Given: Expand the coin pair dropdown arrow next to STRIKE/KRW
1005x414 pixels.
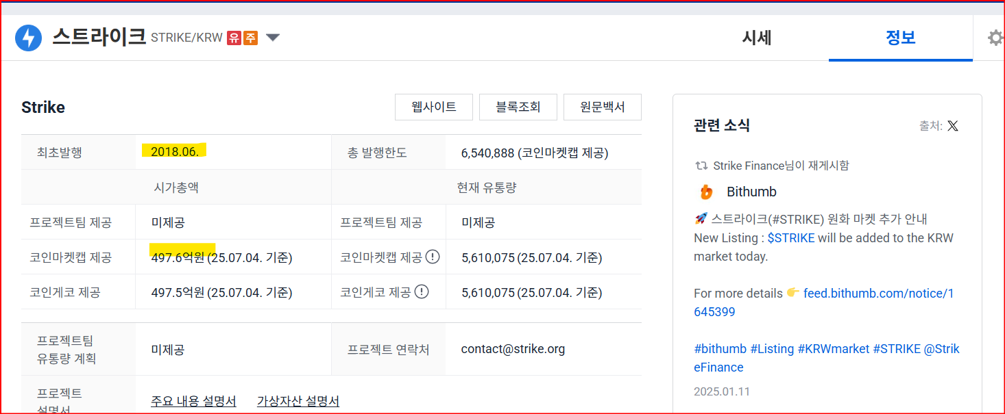Looking at the screenshot, I should click(272, 38).
